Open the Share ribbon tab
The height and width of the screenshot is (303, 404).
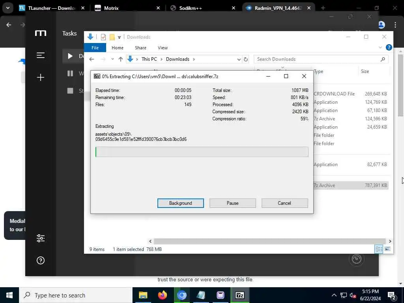(140, 48)
